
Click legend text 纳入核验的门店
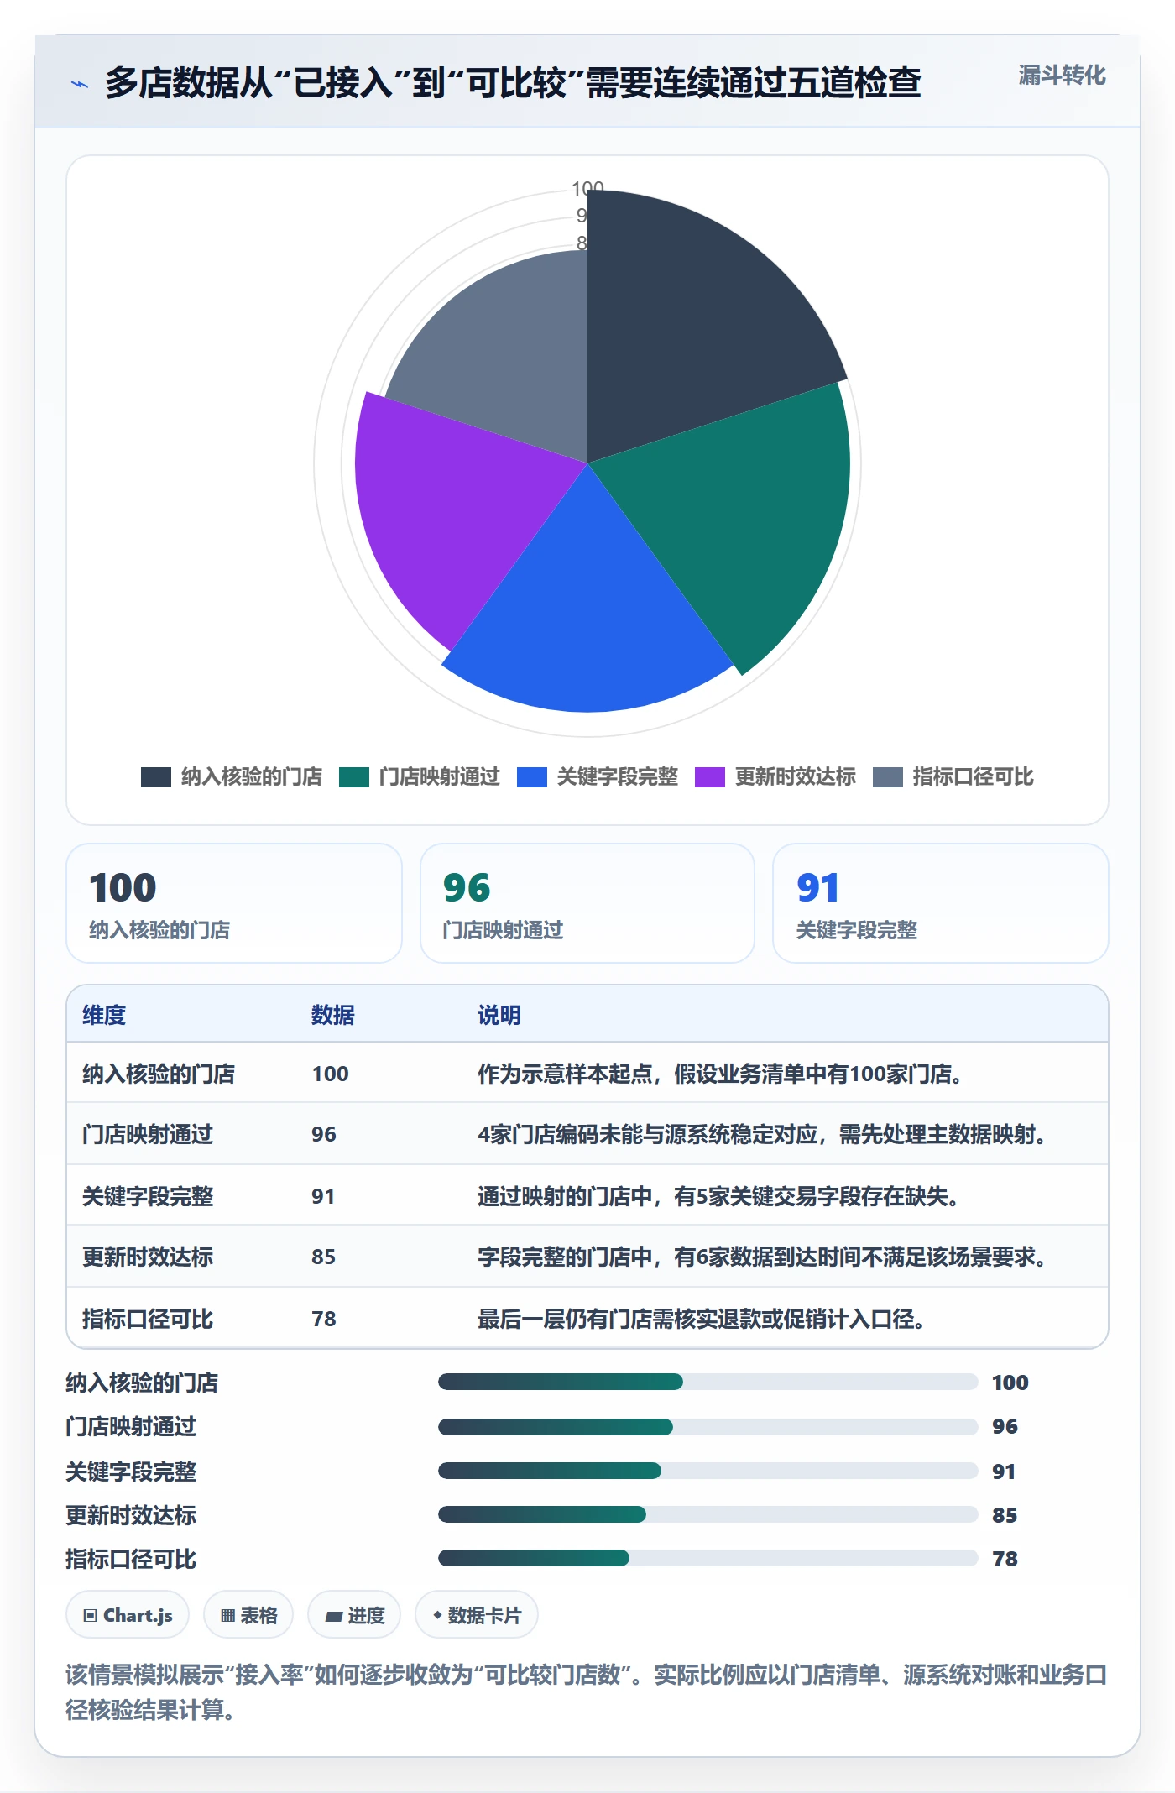click(252, 777)
